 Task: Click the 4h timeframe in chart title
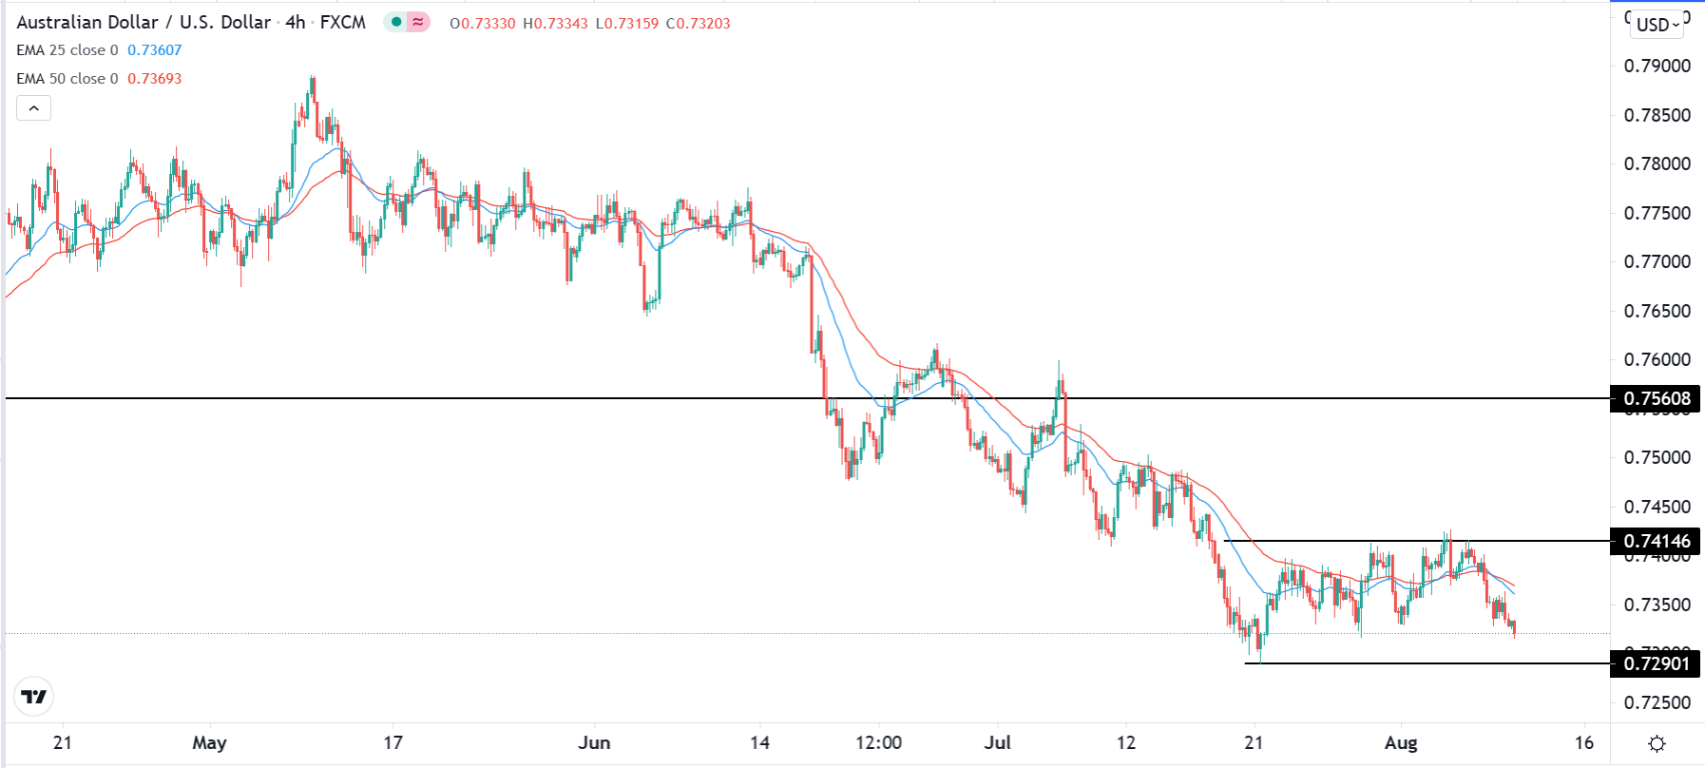point(296,22)
